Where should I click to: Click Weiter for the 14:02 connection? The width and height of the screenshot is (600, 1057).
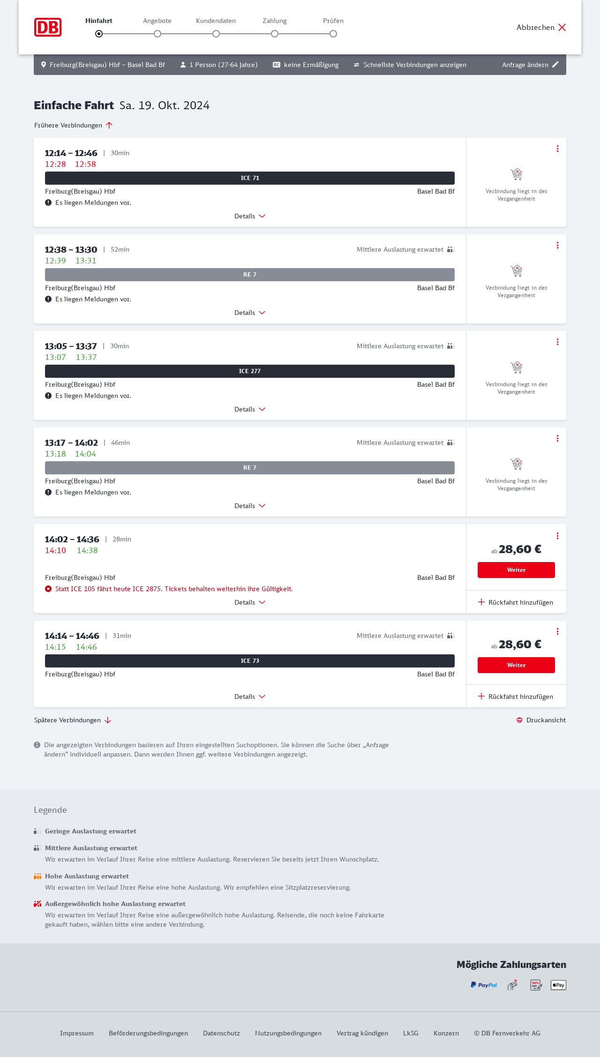point(516,570)
